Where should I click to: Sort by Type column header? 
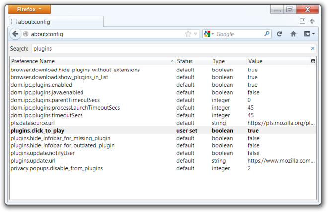229,61
